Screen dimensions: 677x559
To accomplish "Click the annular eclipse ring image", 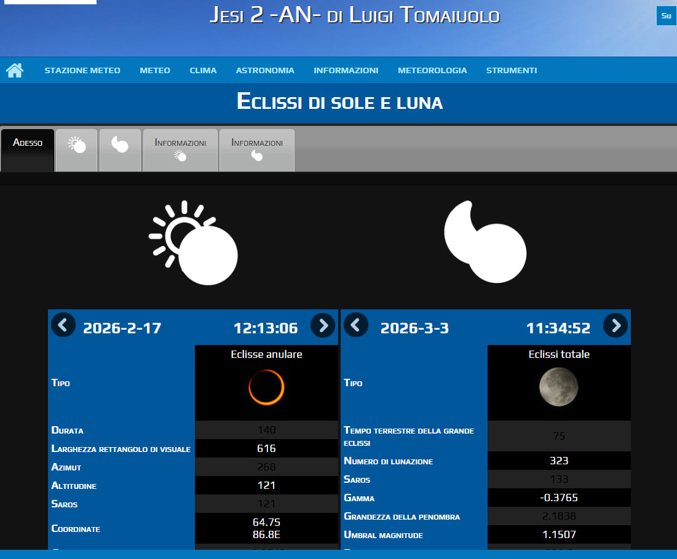I will [x=266, y=387].
